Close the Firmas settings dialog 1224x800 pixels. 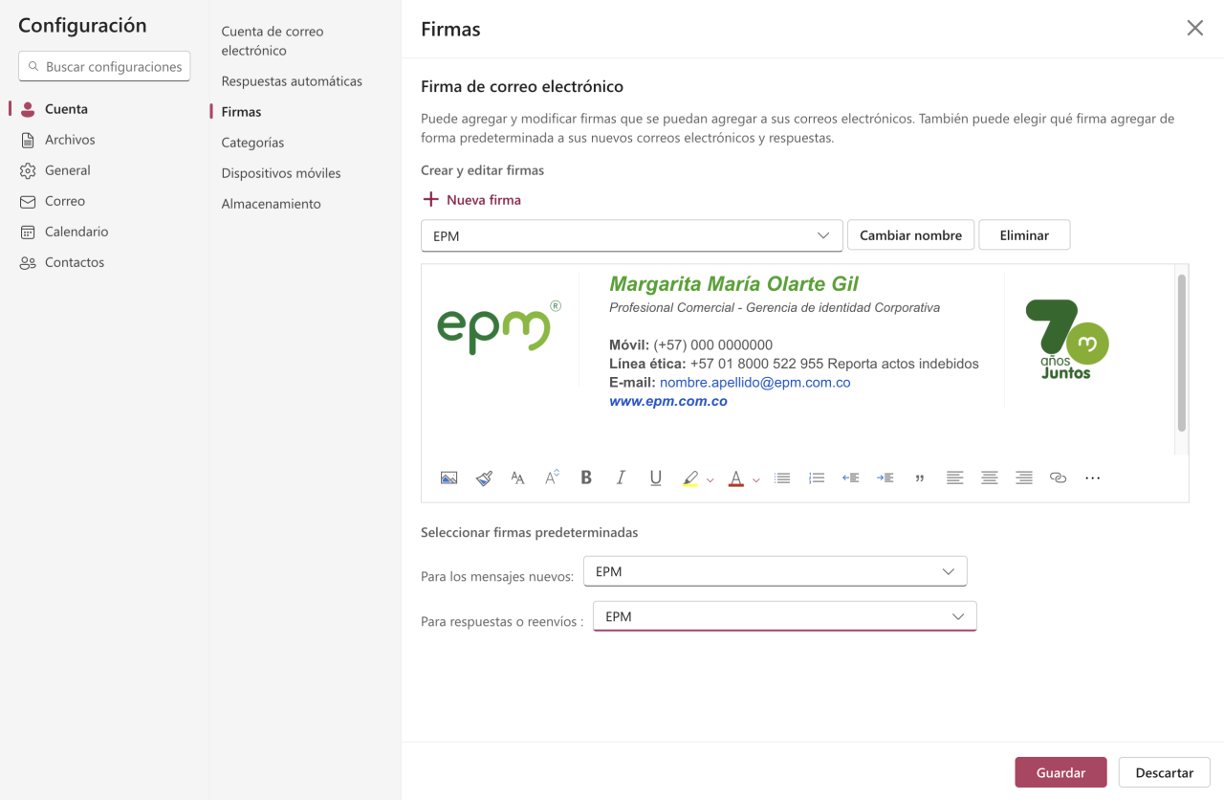pyautogui.click(x=1194, y=29)
